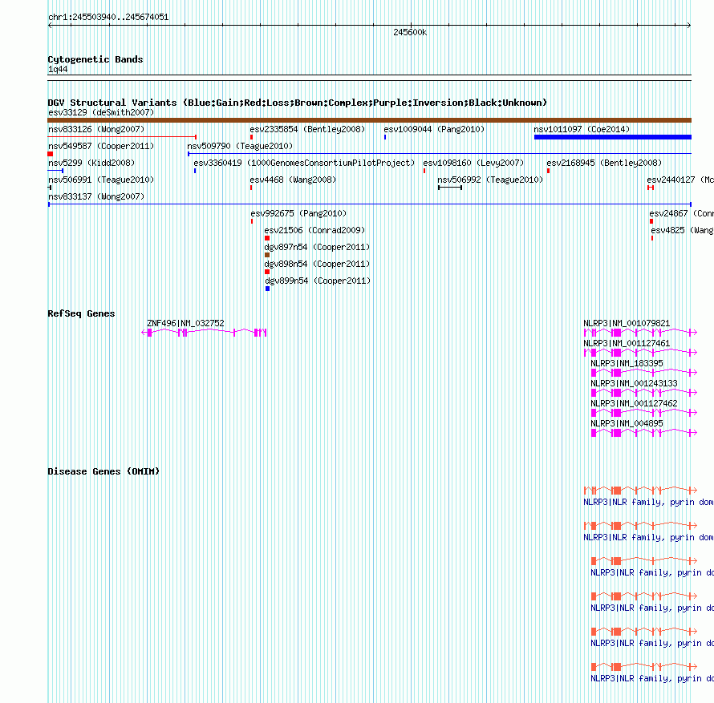Viewport: 714px width, 703px height.
Task: Open esv4468 (Wang2008) variant label
Action: click(293, 180)
